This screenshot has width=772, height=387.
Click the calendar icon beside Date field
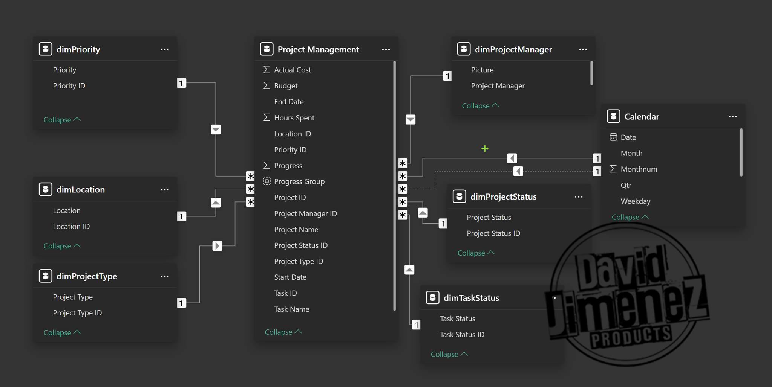tap(613, 137)
